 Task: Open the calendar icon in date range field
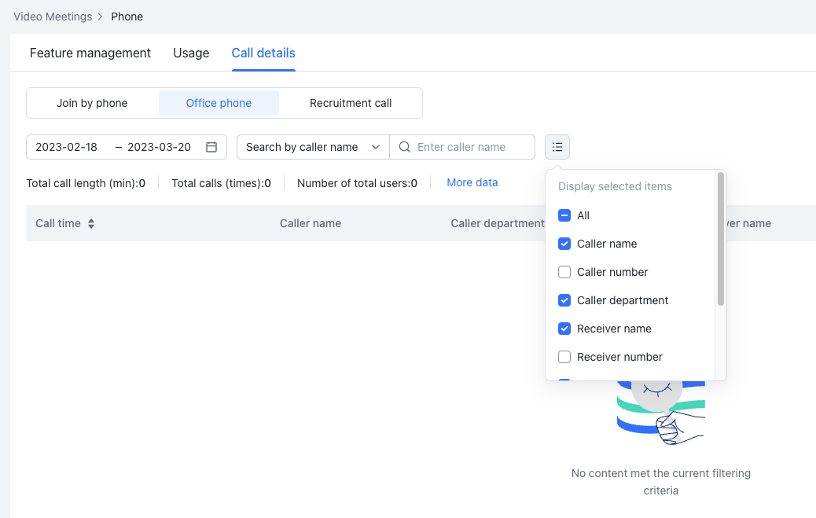pyautogui.click(x=211, y=147)
